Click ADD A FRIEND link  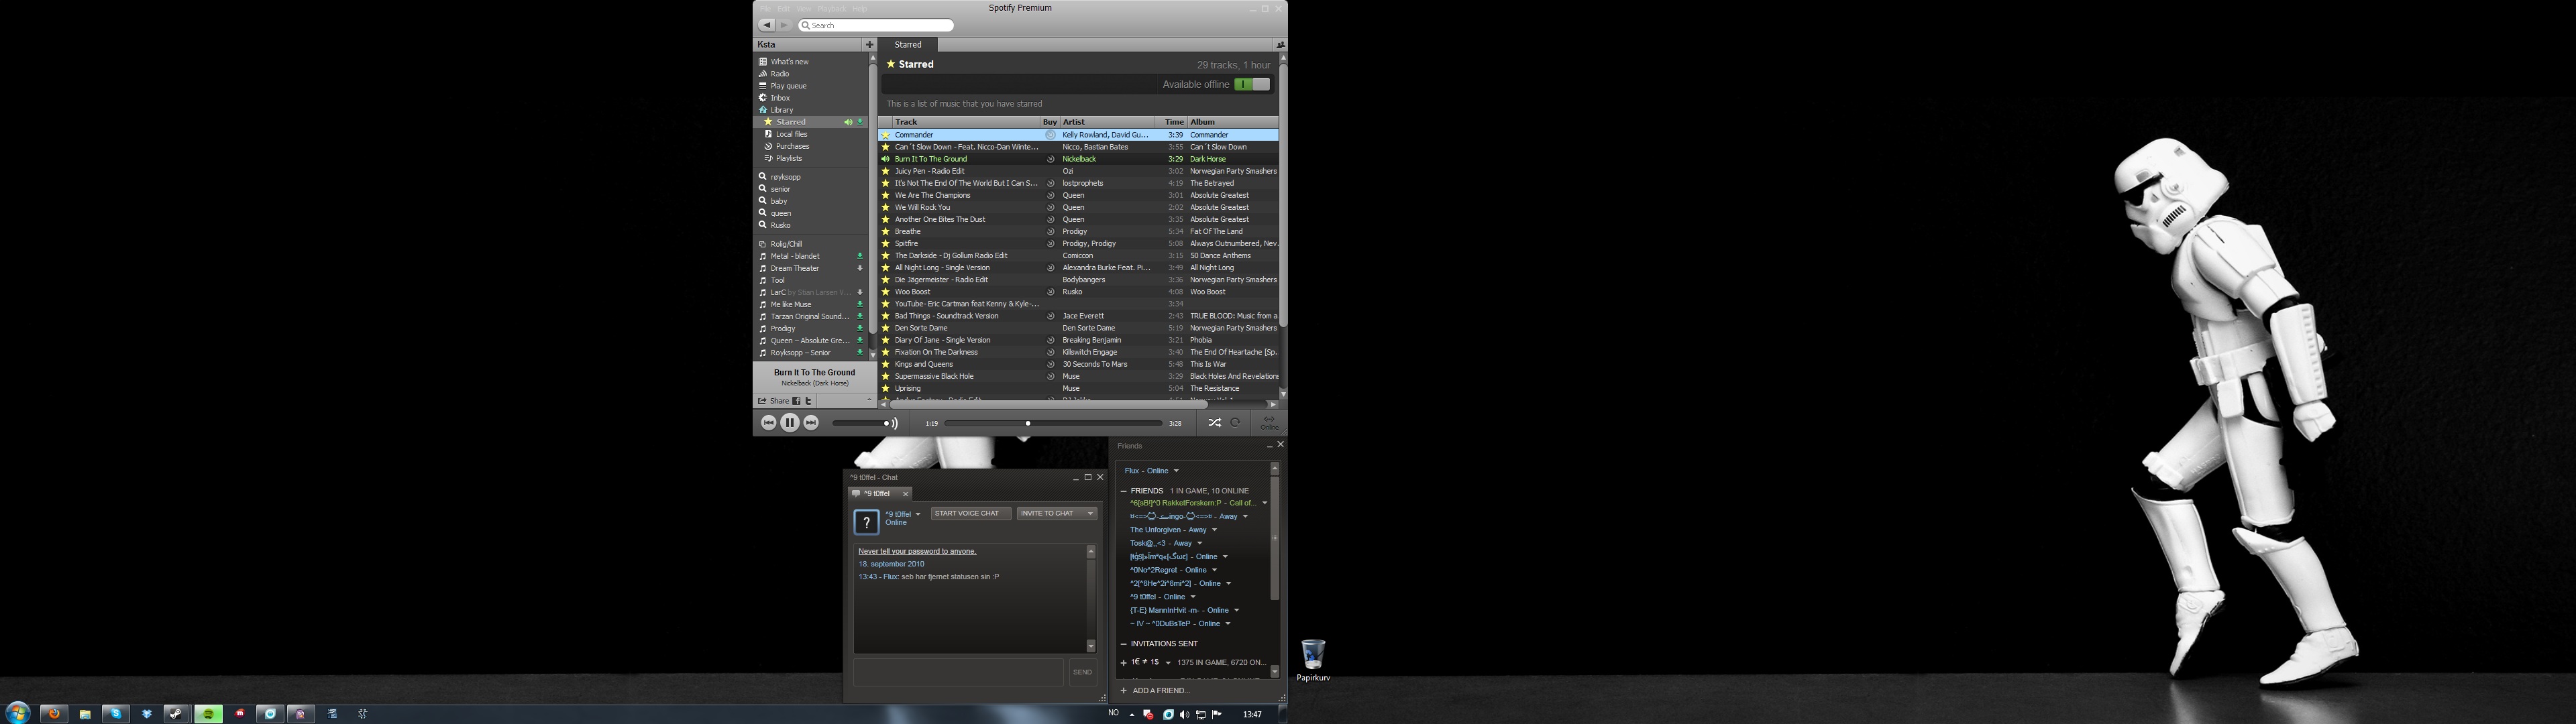pos(1155,691)
